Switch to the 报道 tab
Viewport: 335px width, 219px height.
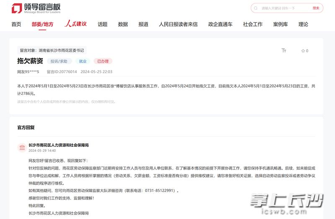143,24
